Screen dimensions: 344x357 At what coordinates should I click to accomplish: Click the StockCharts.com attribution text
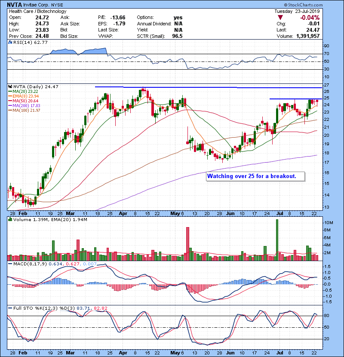click(303, 5)
